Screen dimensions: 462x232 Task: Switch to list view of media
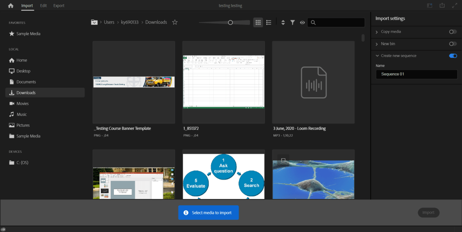click(269, 22)
